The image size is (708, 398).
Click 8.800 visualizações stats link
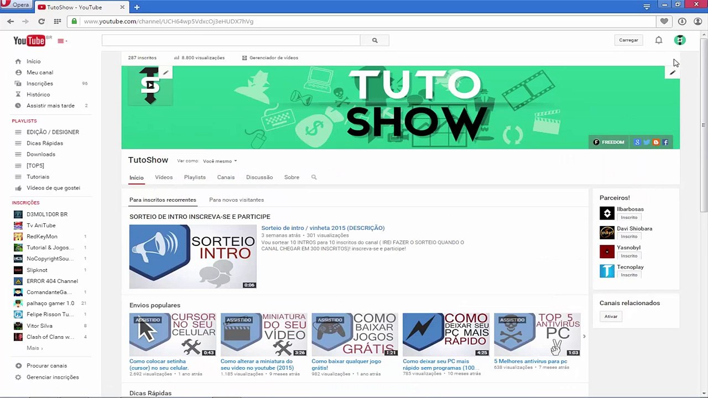[199, 57]
